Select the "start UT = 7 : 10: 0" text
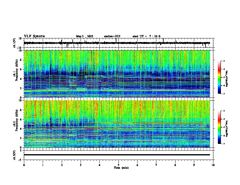Image resolution: width=240 pixels, height=185 pixels. click(x=146, y=36)
